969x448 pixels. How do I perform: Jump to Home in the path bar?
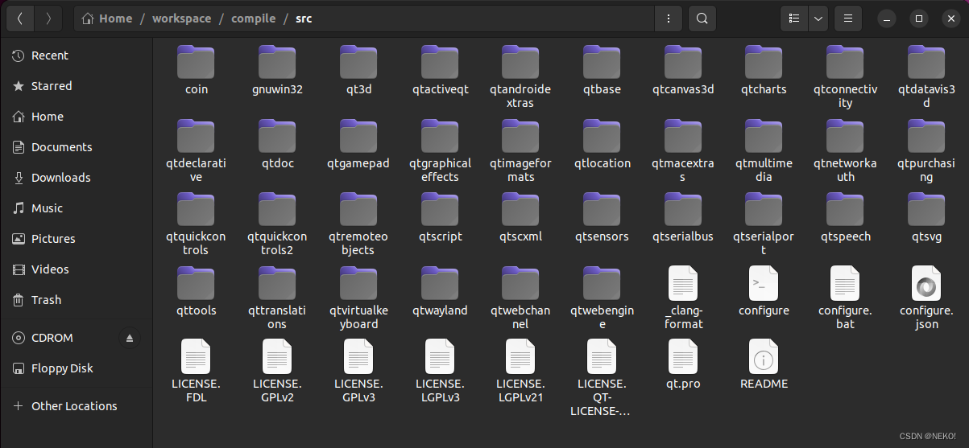(x=107, y=18)
